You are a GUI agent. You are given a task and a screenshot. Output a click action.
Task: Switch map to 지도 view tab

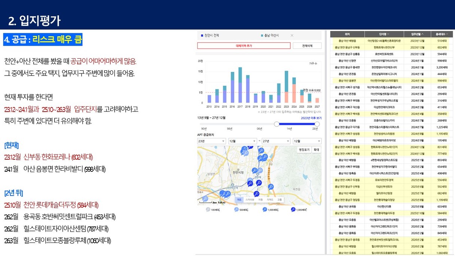(239, 200)
